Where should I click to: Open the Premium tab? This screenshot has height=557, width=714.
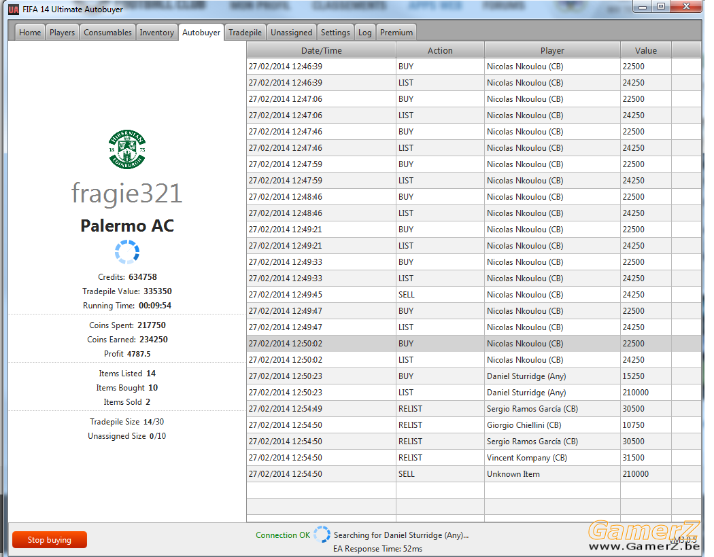click(x=396, y=33)
